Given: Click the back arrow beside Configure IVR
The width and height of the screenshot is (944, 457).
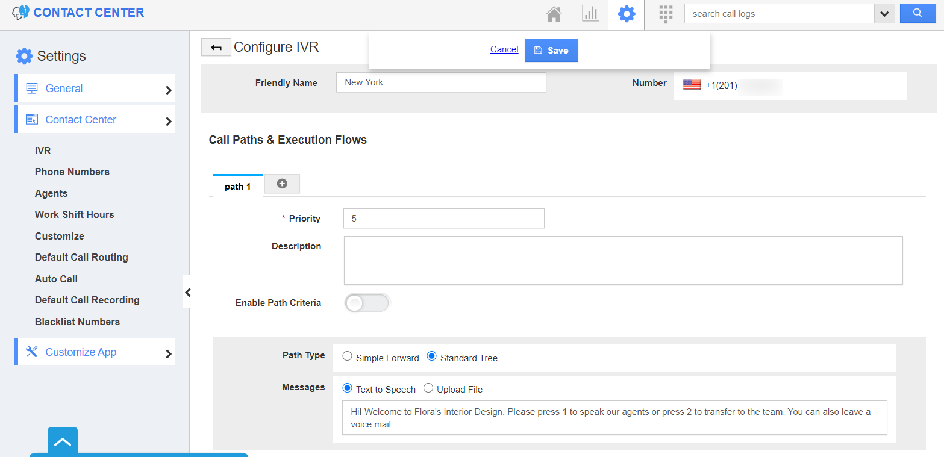Looking at the screenshot, I should click(x=216, y=48).
